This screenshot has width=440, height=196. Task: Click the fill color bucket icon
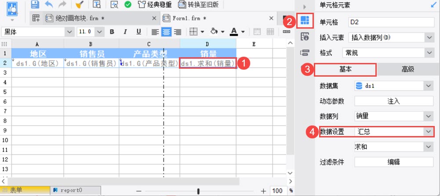pos(214,32)
